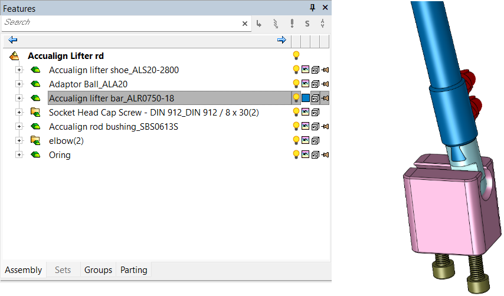The image size is (504, 296).
Task: Expand Adaptor Ball_ALA20 node
Action: [x=19, y=84]
